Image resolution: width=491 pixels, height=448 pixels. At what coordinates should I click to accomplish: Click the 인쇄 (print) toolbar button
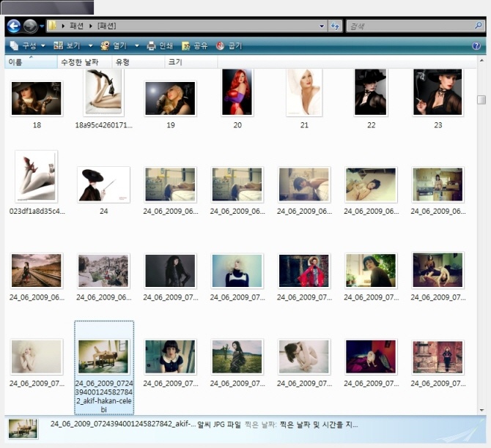click(x=160, y=45)
